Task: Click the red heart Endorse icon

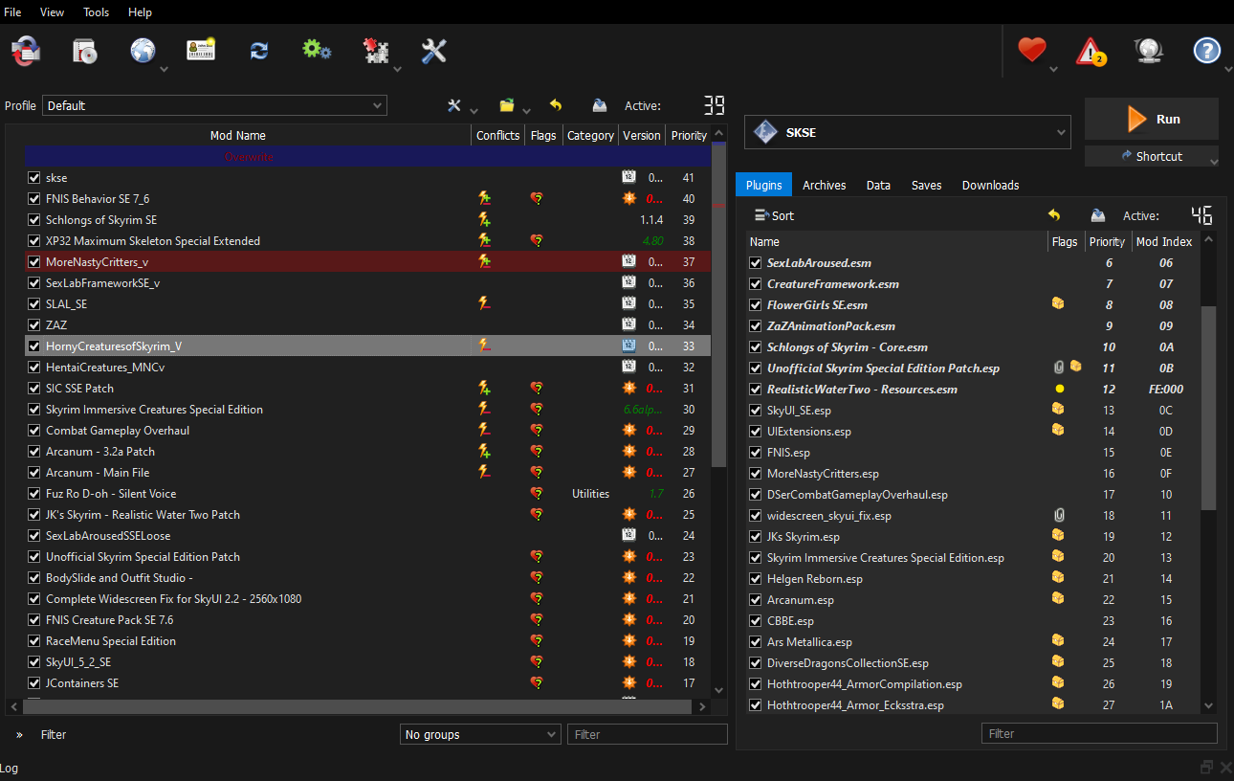Action: (1032, 50)
